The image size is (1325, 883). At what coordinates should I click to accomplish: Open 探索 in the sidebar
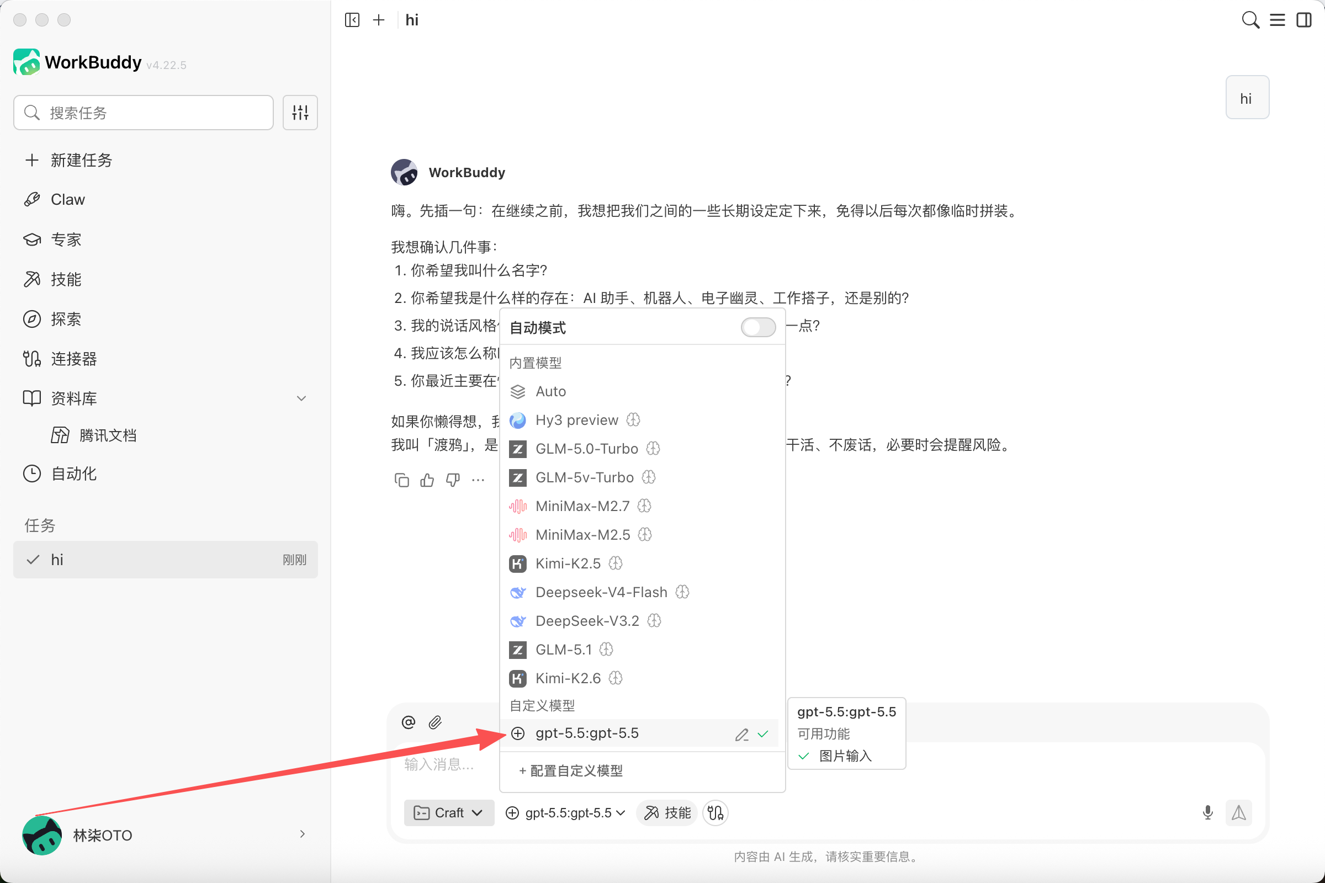click(x=166, y=320)
